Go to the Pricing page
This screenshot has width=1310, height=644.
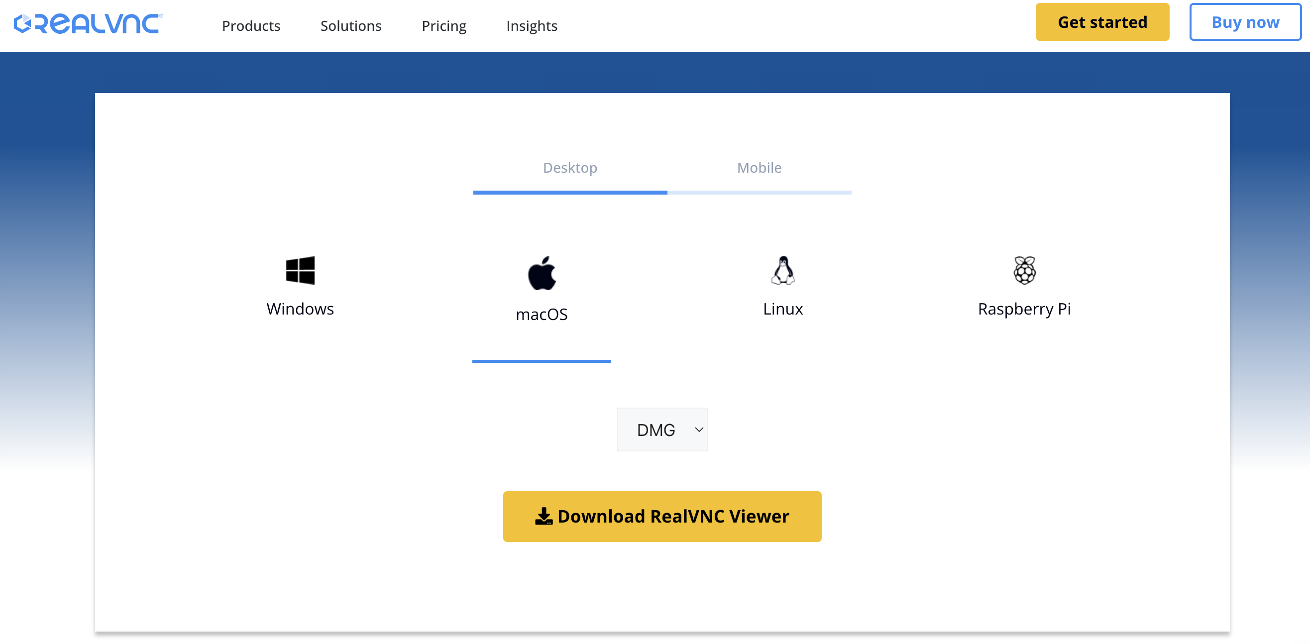(x=443, y=25)
